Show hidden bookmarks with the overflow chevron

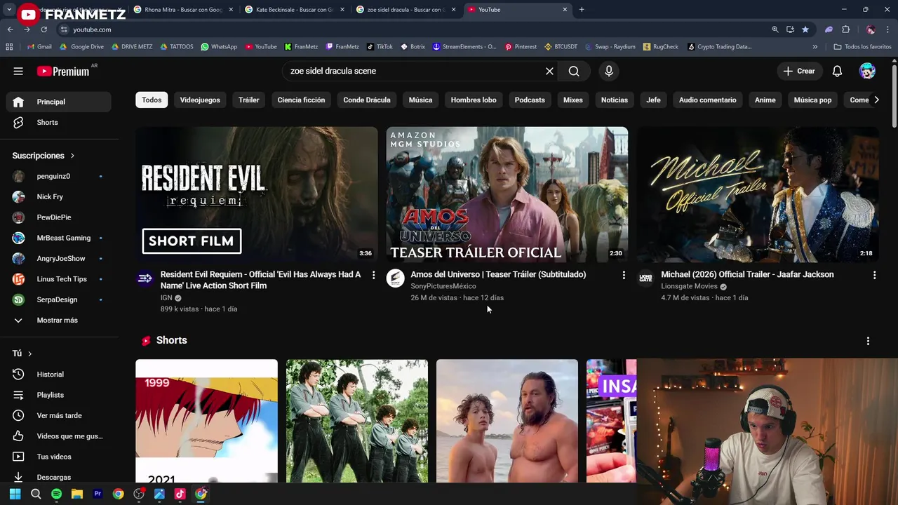click(815, 47)
